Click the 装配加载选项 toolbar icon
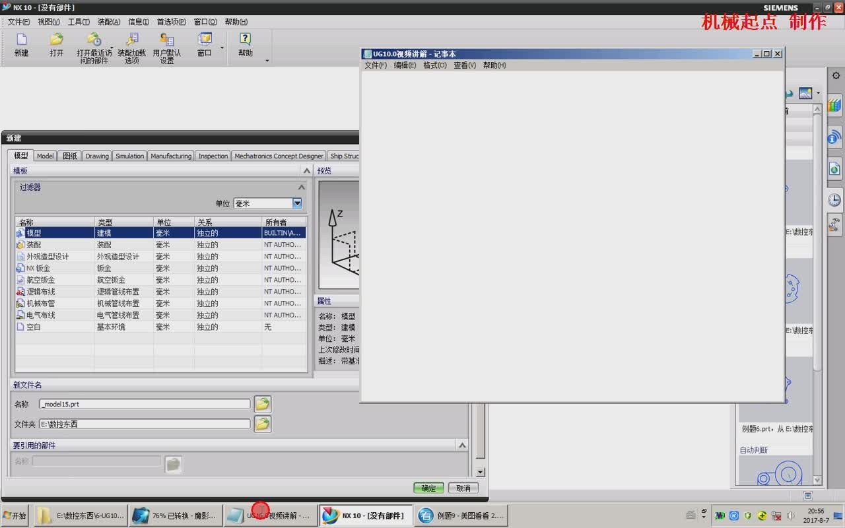Screen dimensions: 845x528 click(x=131, y=40)
